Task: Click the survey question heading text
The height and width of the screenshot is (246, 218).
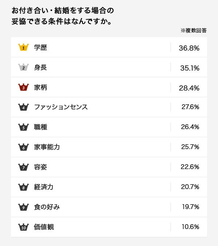Action: (62, 15)
